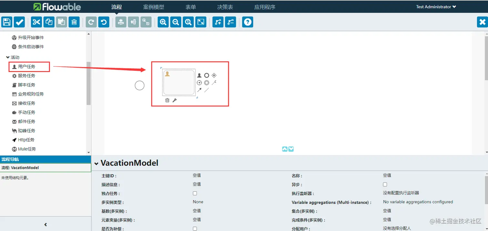Screen dimensions: 488x231
Task: Click the palette scroll-down arrow
Action: pyautogui.click(x=89, y=152)
